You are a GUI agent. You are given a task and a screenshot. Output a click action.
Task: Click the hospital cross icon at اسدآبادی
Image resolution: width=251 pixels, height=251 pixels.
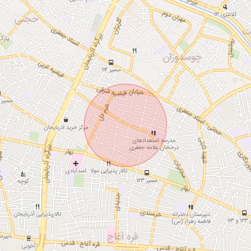75,163
